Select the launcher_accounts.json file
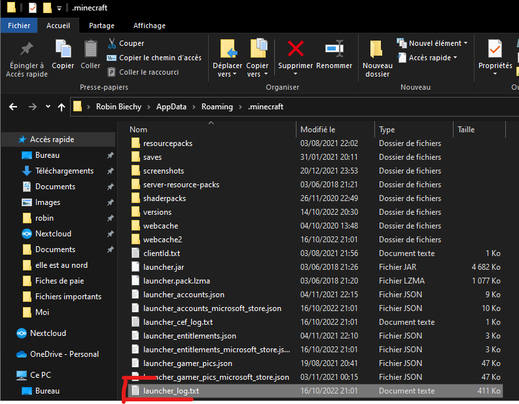Viewport: 519px width, 404px height. pyautogui.click(x=184, y=295)
